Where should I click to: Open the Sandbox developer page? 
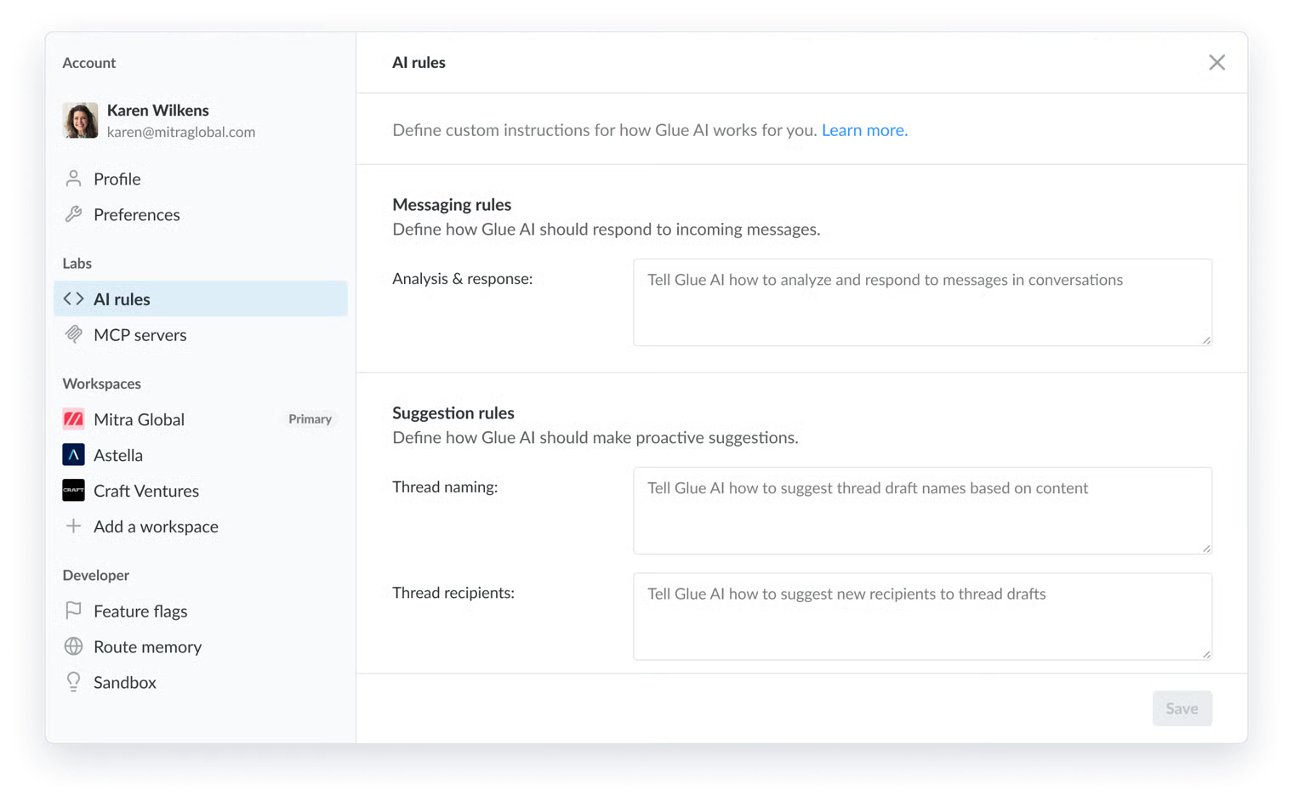(x=124, y=683)
